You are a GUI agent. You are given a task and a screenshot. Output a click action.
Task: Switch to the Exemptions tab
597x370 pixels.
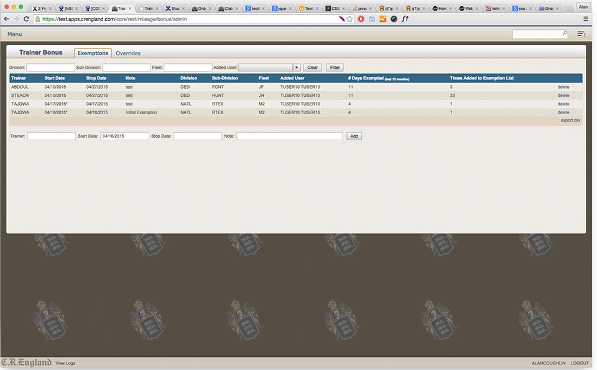pyautogui.click(x=93, y=53)
